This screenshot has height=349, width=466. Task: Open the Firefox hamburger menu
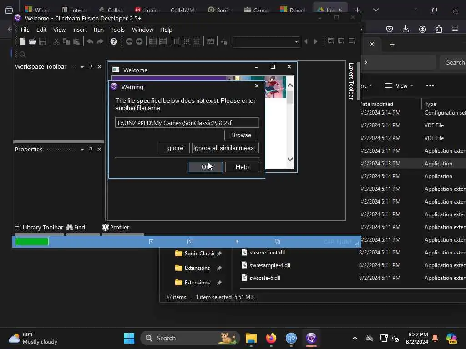coord(455,29)
